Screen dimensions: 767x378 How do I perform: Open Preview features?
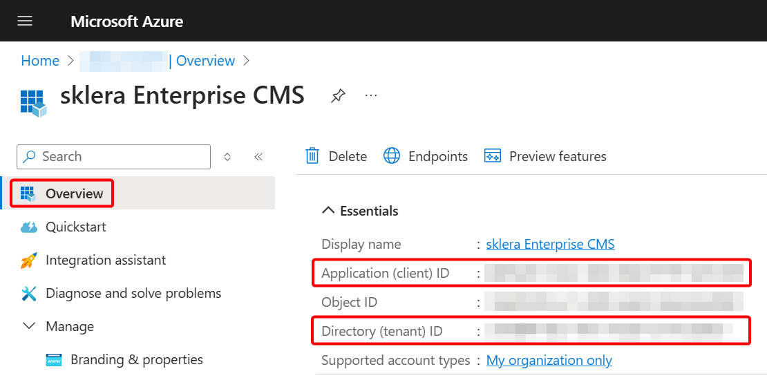pos(558,156)
